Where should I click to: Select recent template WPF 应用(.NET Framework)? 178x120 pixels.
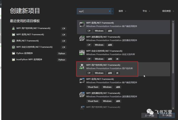[30, 34]
